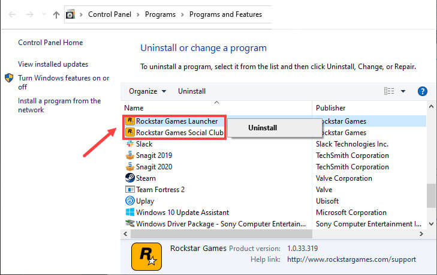Click the change view icon
The height and width of the screenshot is (275, 437).
tap(389, 91)
